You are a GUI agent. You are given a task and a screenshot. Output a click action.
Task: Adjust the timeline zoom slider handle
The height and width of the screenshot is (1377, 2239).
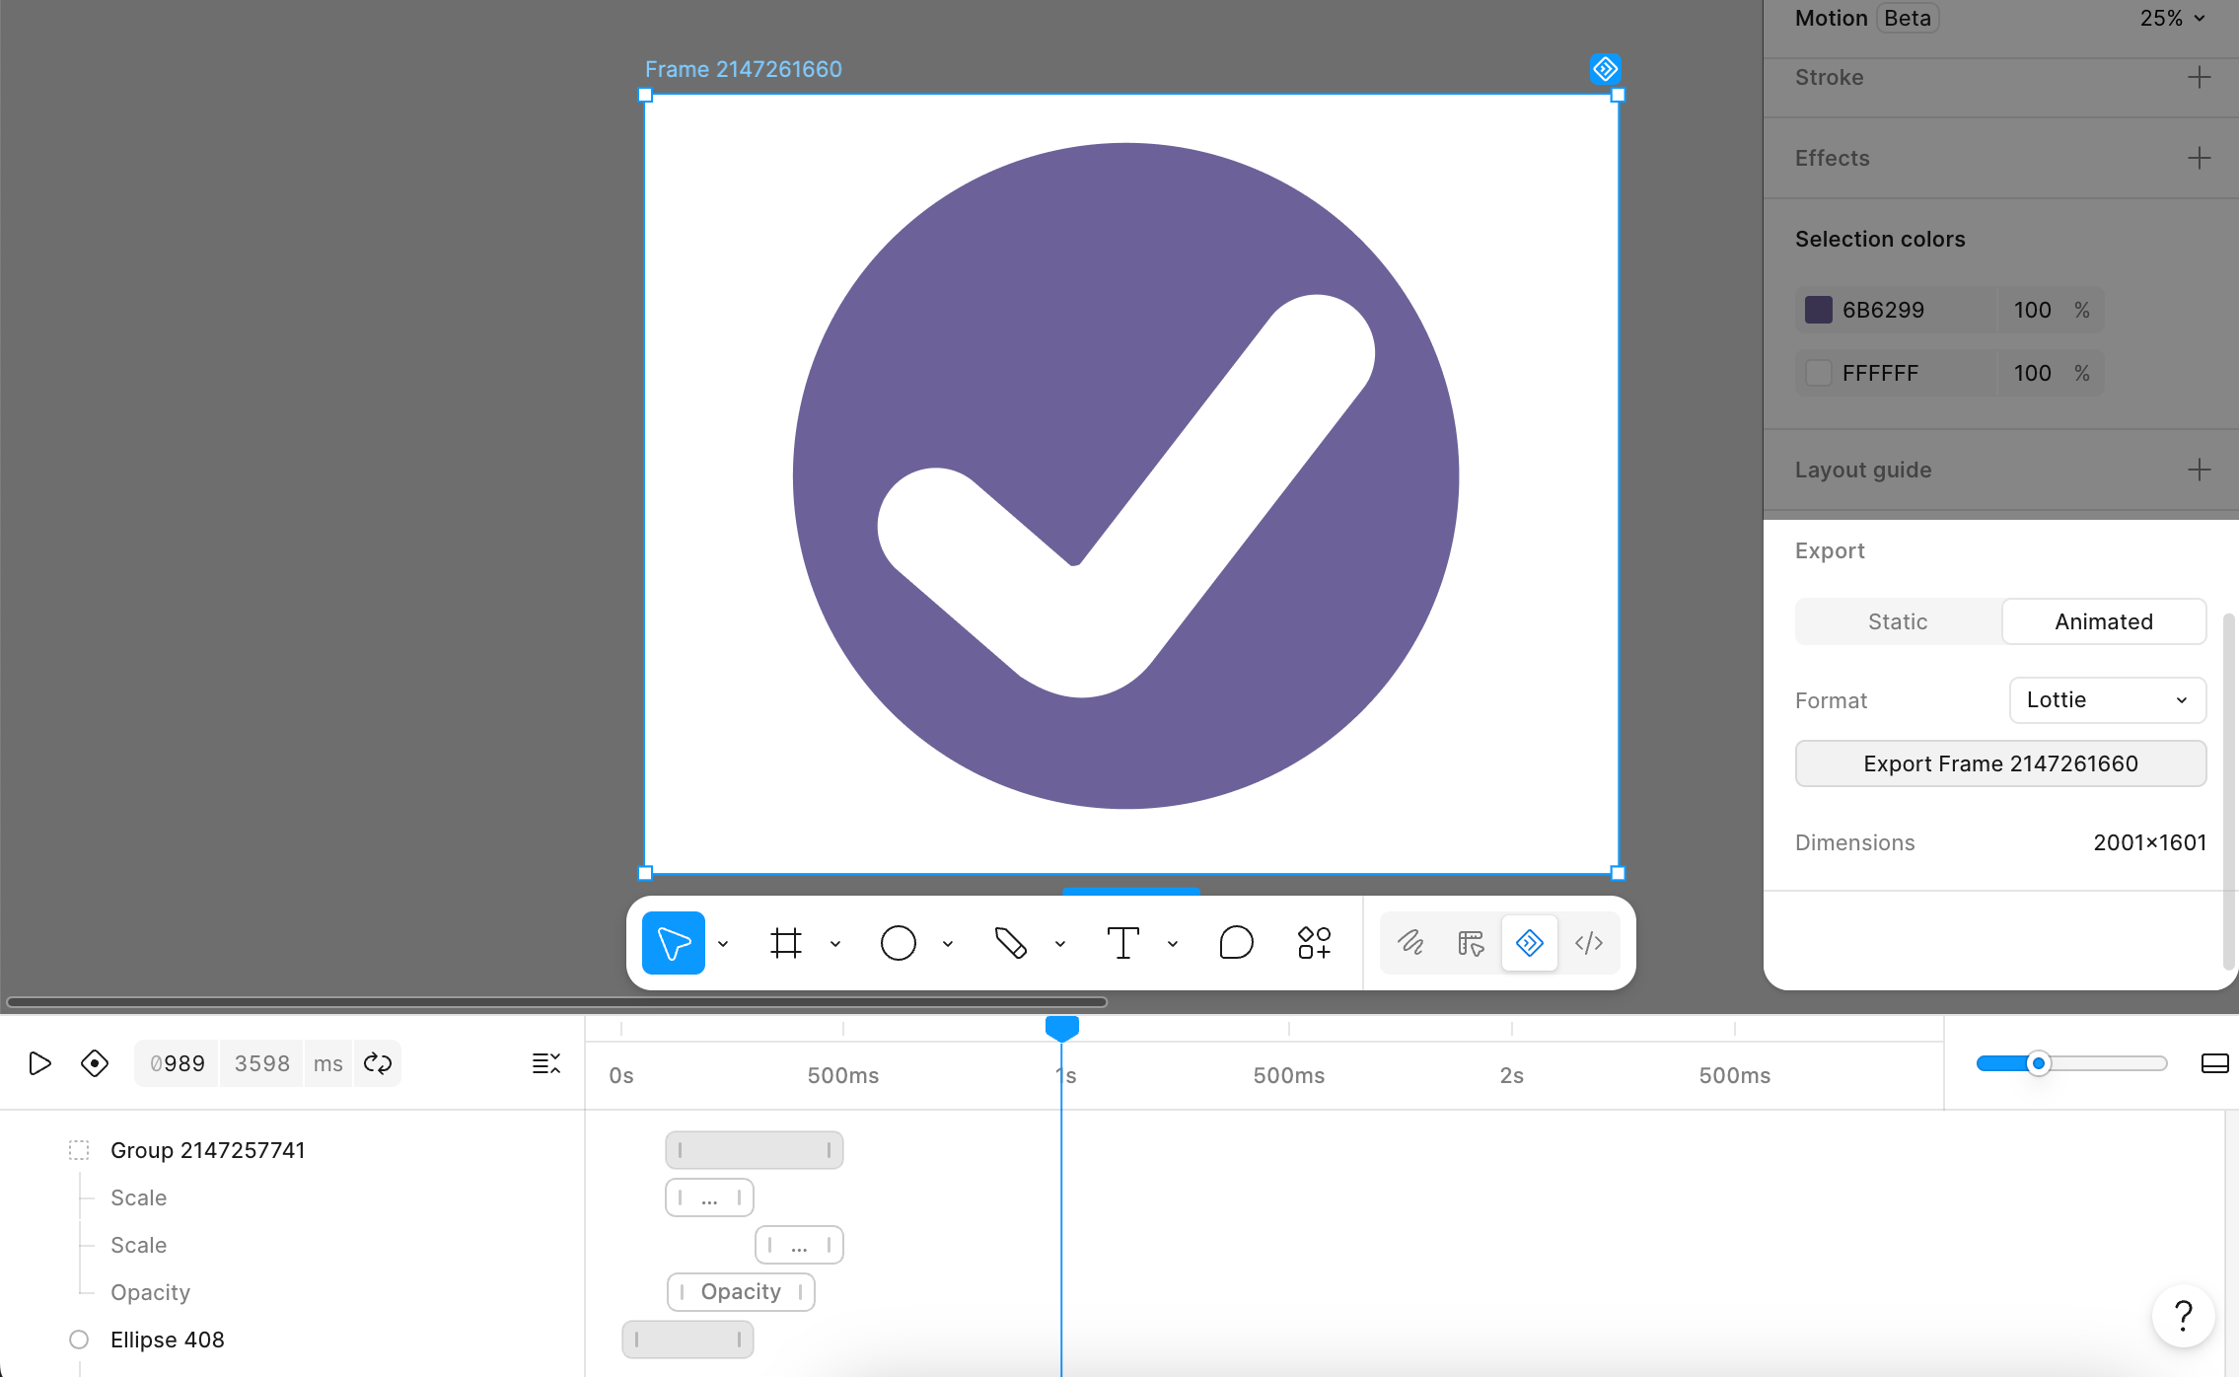click(2039, 1063)
